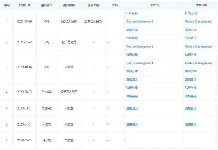Click 弘毅创投 in 投资方 for B轮 row

(x=132, y=38)
